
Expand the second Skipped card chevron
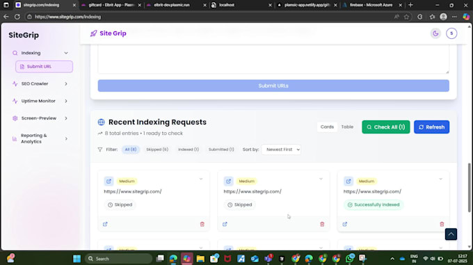321,179
